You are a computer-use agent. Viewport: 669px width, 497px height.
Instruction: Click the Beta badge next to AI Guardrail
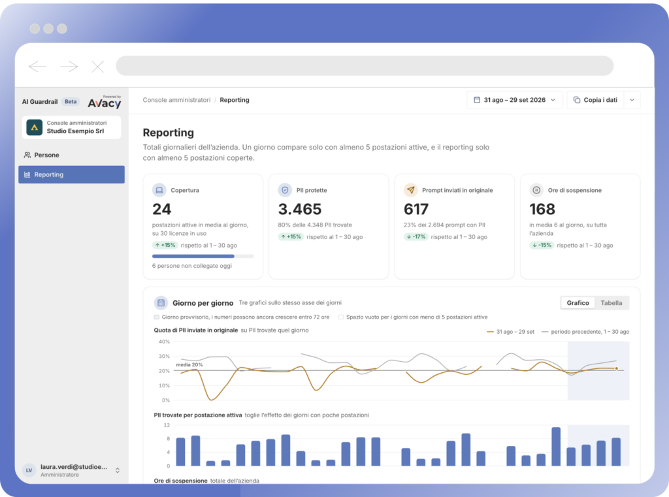click(71, 101)
